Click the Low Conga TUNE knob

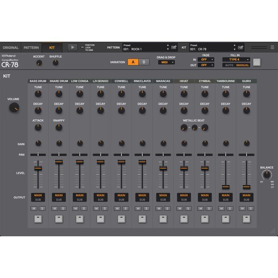pyautogui.click(x=80, y=94)
